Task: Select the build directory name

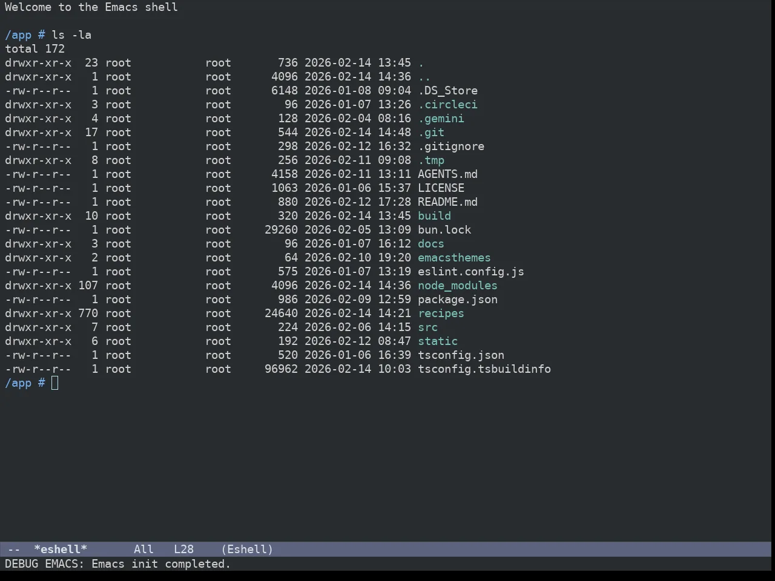Action: tap(434, 216)
